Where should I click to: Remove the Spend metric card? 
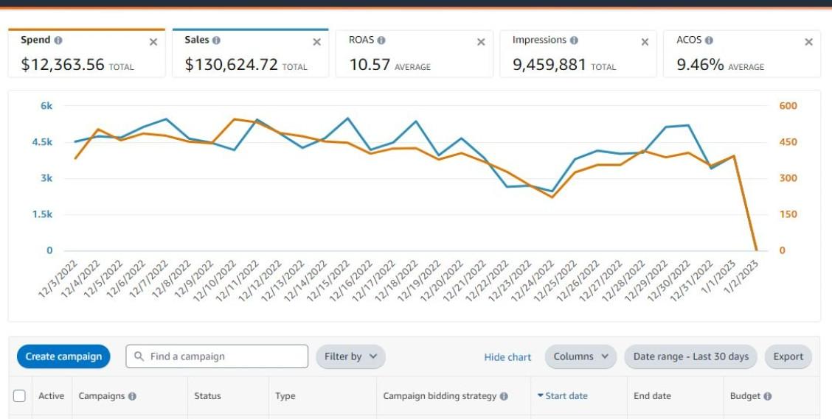153,42
